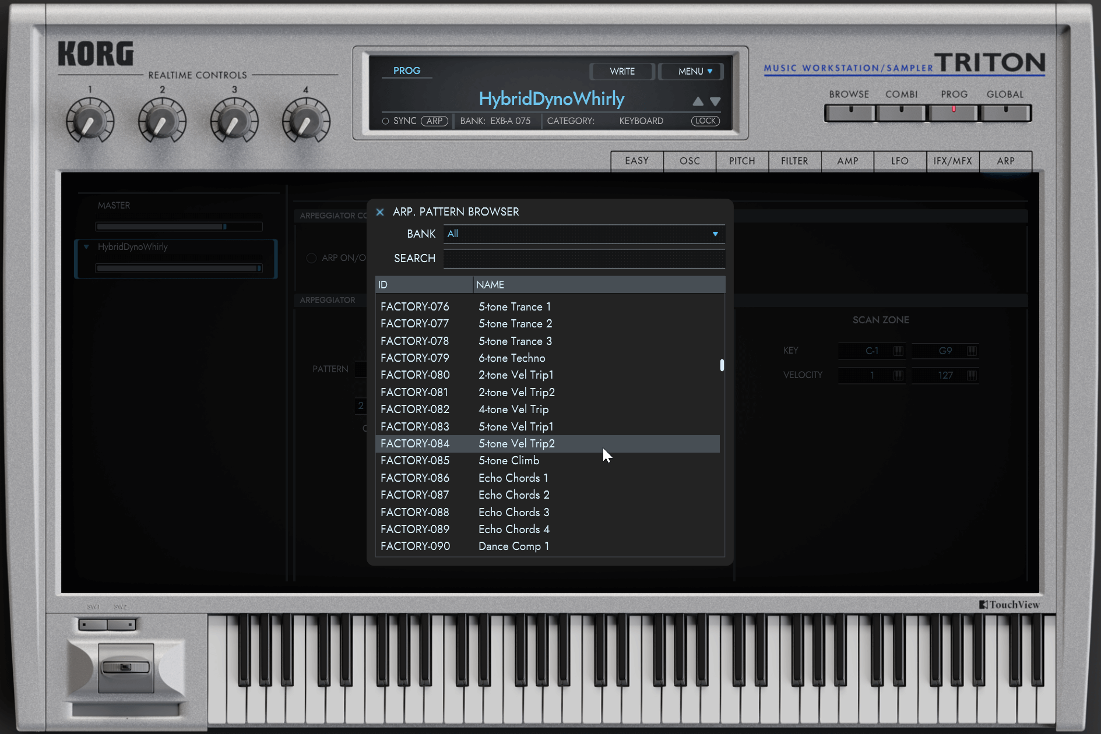Image resolution: width=1101 pixels, height=734 pixels.
Task: Click the MASTER volume slider
Action: pos(179,227)
